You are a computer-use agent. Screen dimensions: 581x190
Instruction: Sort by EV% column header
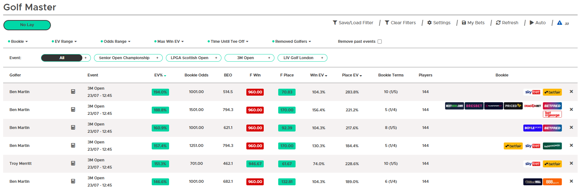click(160, 75)
